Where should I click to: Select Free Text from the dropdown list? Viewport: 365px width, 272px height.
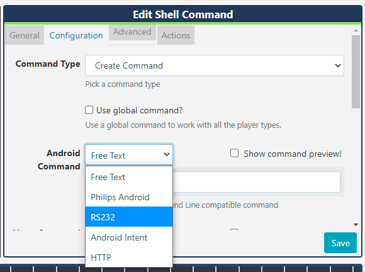coord(129,177)
